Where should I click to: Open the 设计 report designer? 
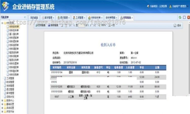click(177, 25)
